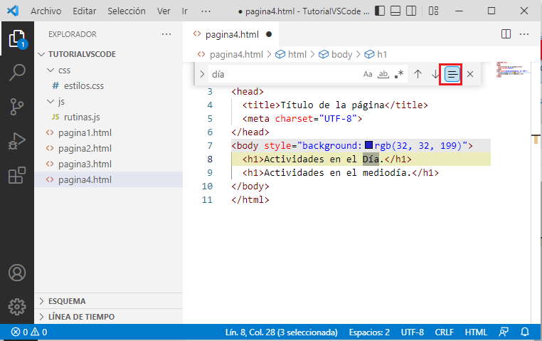Open Explorer views and more actions ellipsis
542x341 pixels.
pyautogui.click(x=166, y=34)
